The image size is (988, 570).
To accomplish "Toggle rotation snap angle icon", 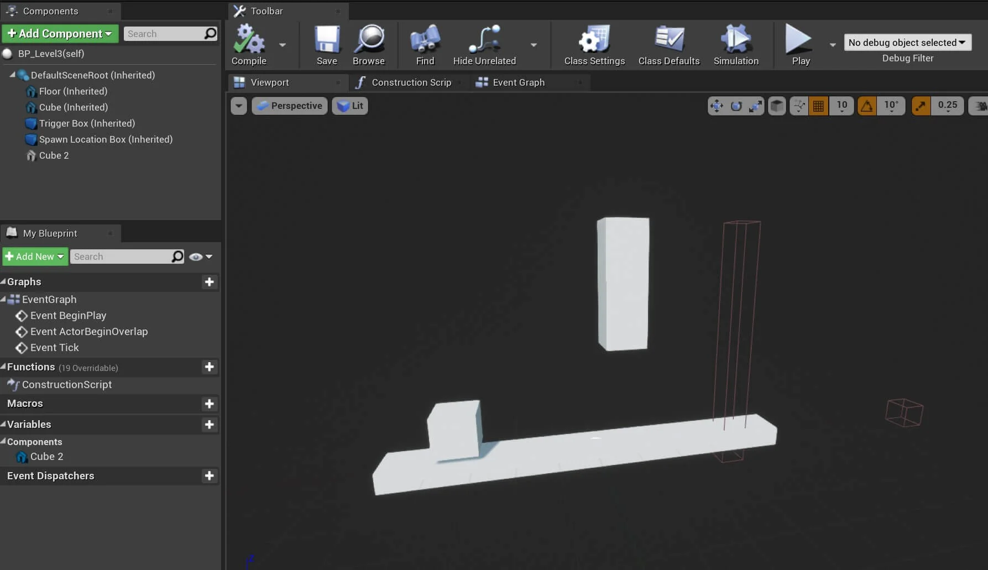I will click(866, 106).
